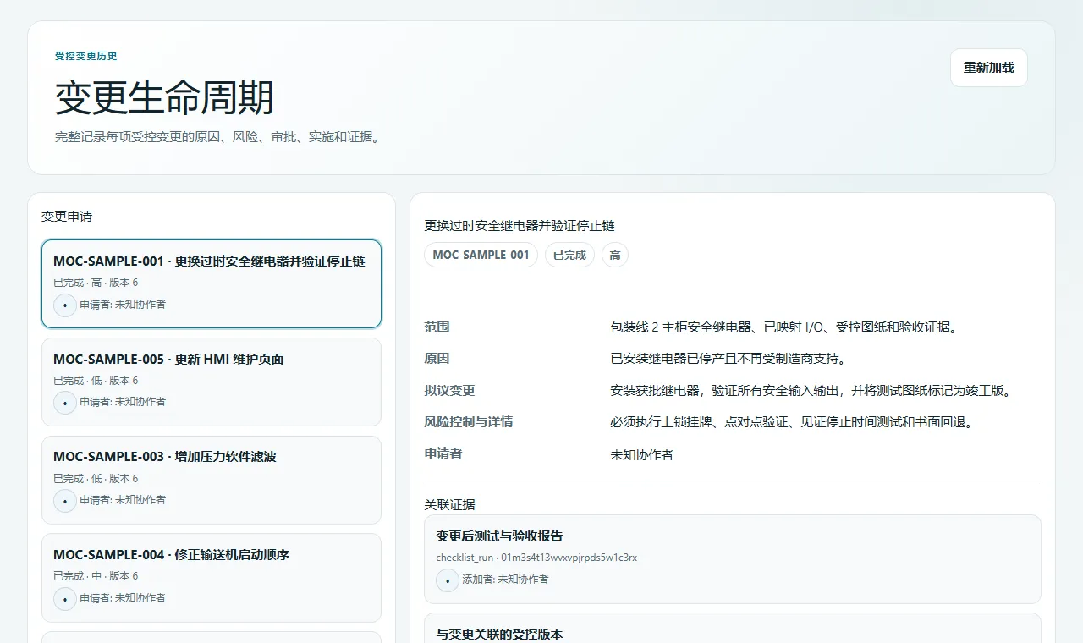Click avatar icon in MOC-SAMPLE-001 card
The height and width of the screenshot is (643, 1083).
pos(65,305)
